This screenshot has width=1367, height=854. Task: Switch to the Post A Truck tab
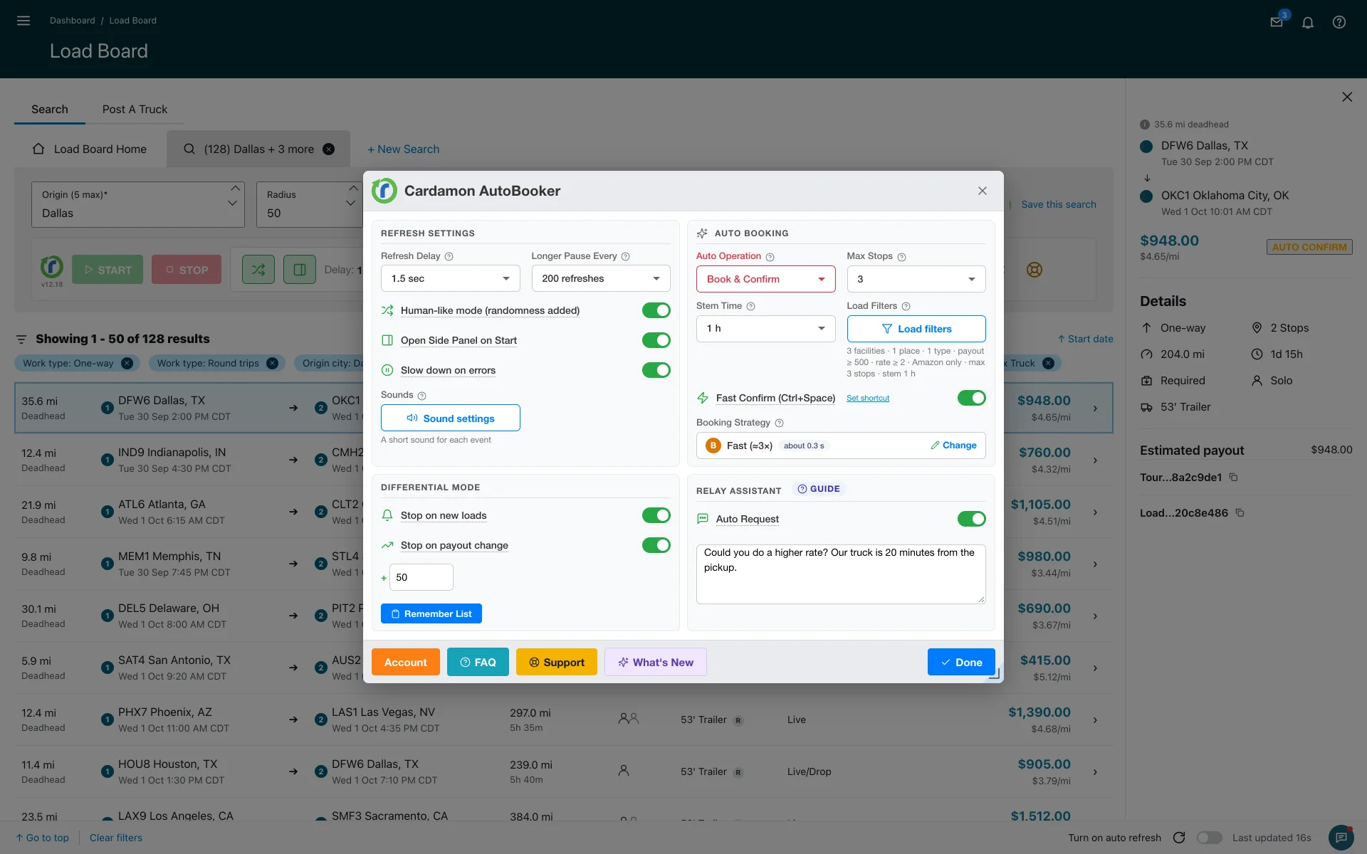135,109
